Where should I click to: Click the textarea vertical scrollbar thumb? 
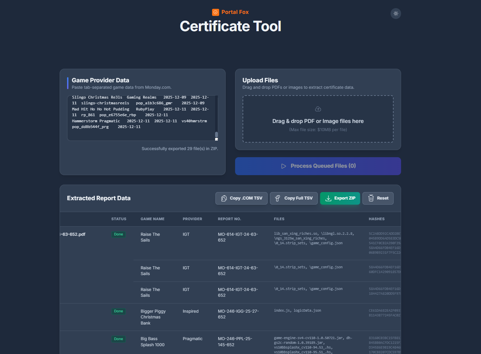click(216, 134)
